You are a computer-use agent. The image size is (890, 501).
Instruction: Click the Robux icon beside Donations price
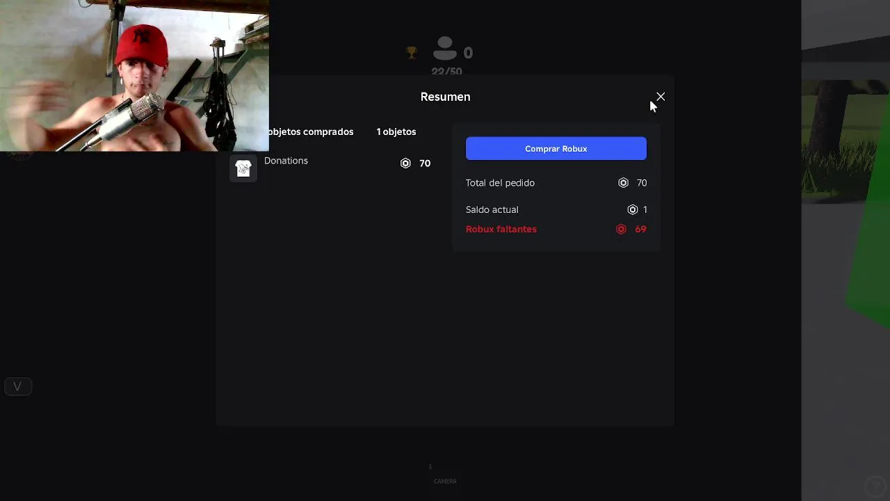(405, 164)
